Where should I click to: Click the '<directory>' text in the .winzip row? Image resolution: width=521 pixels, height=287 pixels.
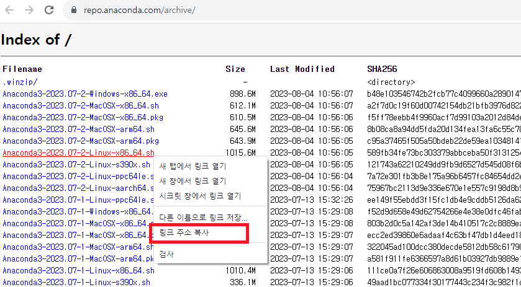click(391, 82)
